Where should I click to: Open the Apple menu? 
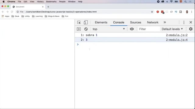[4, 2]
